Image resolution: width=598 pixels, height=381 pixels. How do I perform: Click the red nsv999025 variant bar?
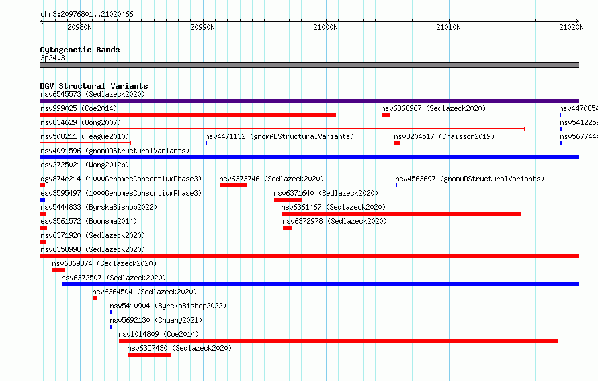tap(187, 115)
